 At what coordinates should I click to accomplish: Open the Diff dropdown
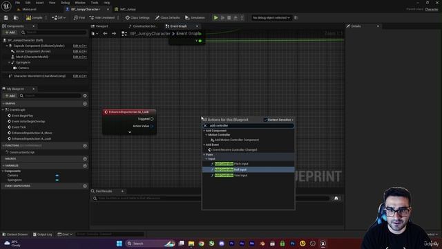click(x=59, y=18)
